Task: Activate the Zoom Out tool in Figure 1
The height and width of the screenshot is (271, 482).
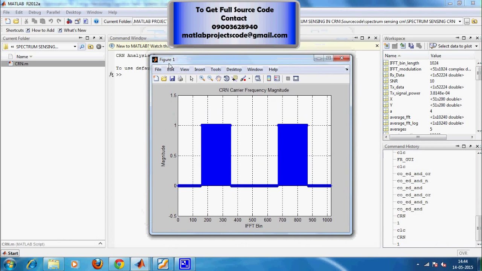Action: (x=210, y=78)
